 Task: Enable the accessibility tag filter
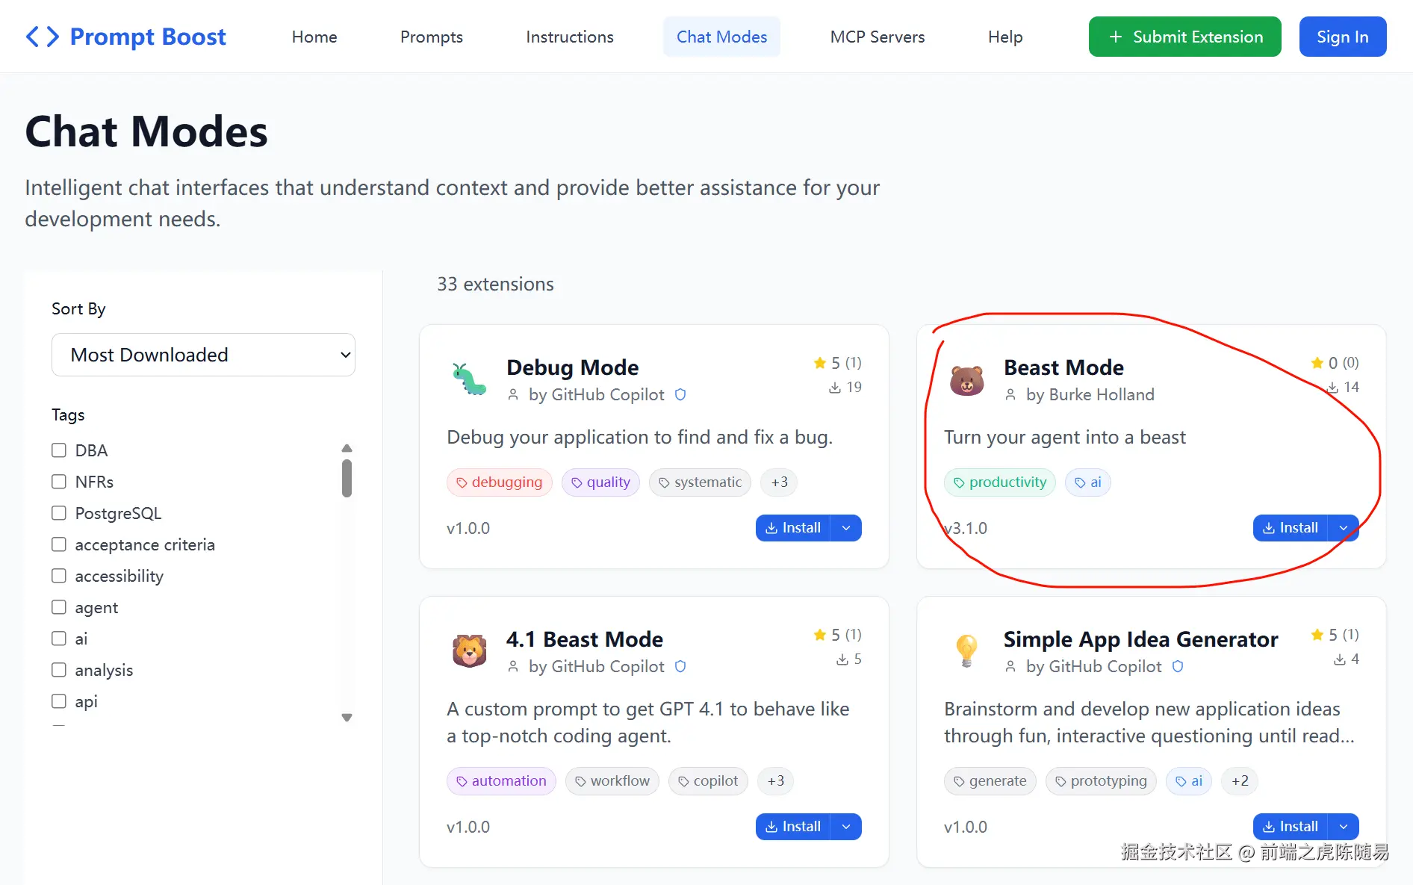pos(59,576)
